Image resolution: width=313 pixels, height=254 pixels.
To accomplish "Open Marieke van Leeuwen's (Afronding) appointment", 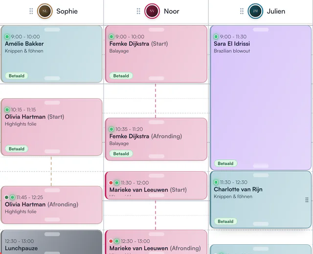I will click(x=156, y=242).
